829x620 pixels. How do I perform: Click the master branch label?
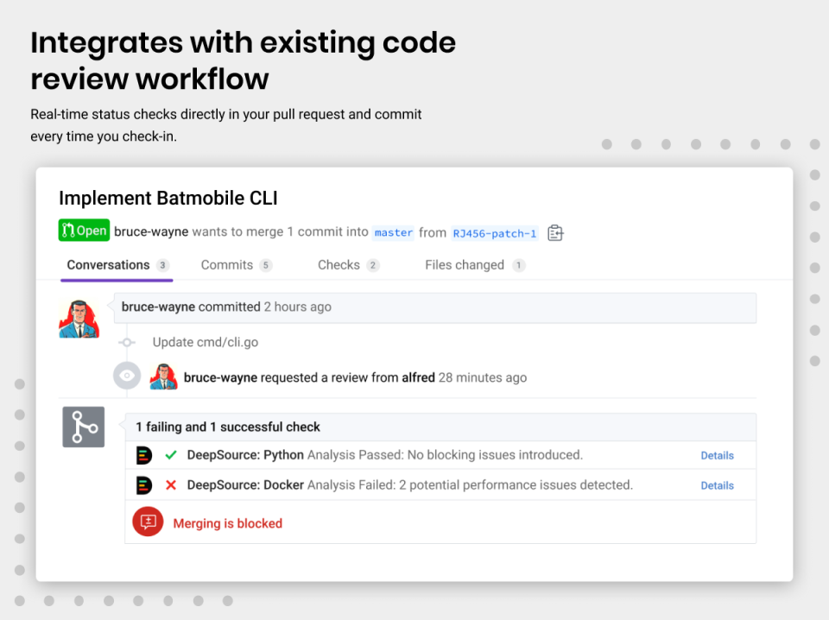point(393,232)
